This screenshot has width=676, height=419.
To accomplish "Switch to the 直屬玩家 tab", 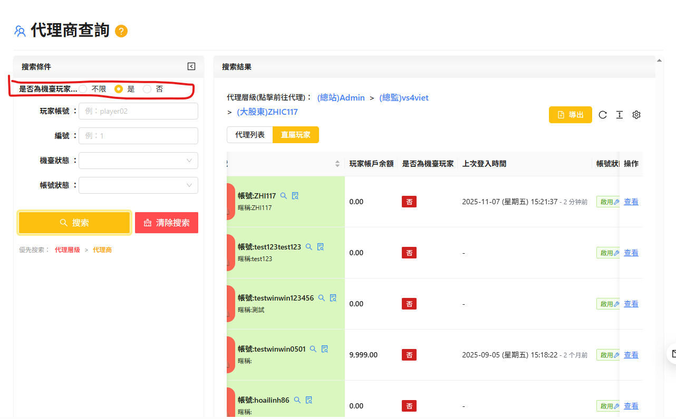I will [295, 135].
